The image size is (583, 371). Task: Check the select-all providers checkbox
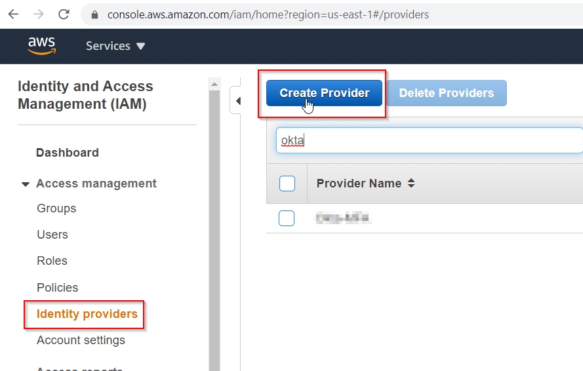pos(287,184)
